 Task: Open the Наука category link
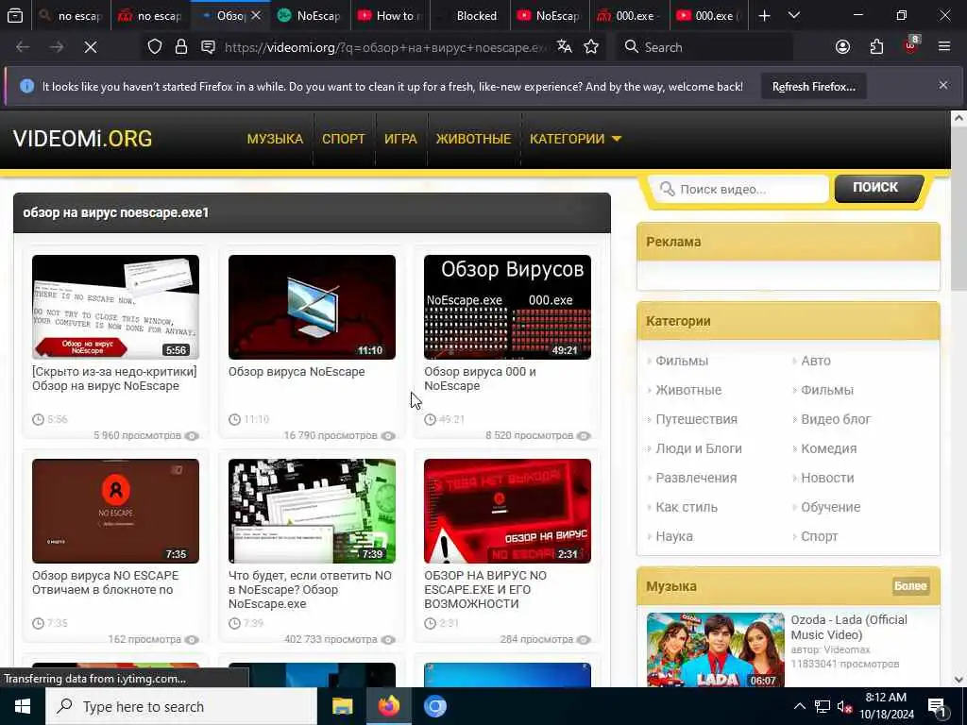[674, 536]
